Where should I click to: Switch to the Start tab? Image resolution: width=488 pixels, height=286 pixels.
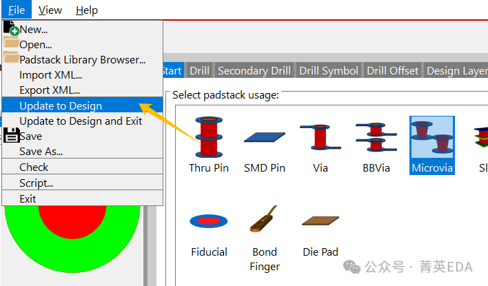point(174,71)
